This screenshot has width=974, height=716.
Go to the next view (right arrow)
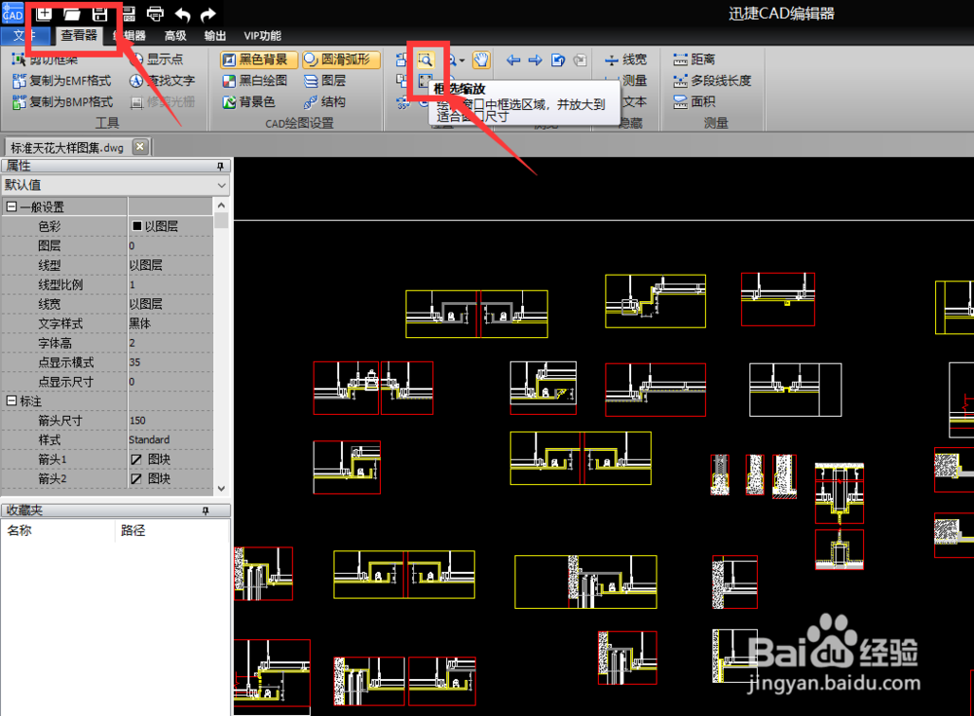pyautogui.click(x=535, y=59)
